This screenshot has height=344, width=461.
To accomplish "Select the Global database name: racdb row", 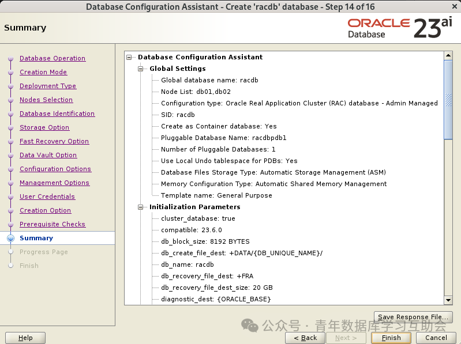I will 209,80.
